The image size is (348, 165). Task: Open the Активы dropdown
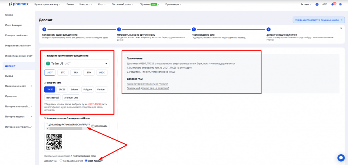pos(306,4)
